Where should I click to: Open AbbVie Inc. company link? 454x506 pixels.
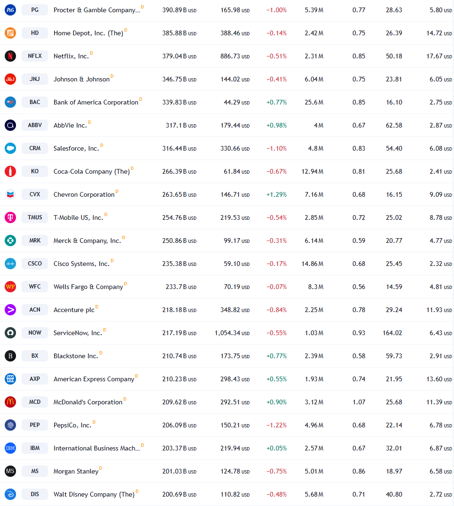tap(70, 126)
